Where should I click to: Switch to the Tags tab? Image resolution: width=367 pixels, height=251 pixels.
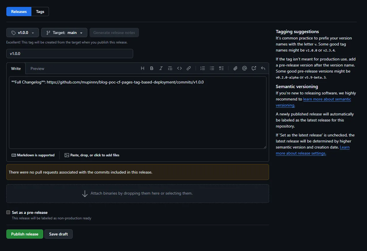(40, 12)
